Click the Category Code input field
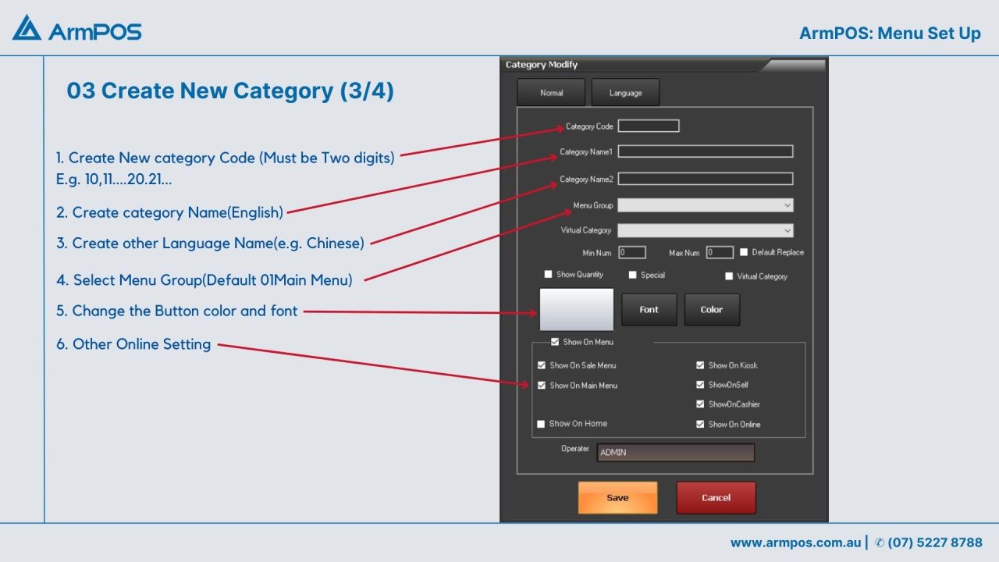Image resolution: width=999 pixels, height=562 pixels. coord(649,126)
